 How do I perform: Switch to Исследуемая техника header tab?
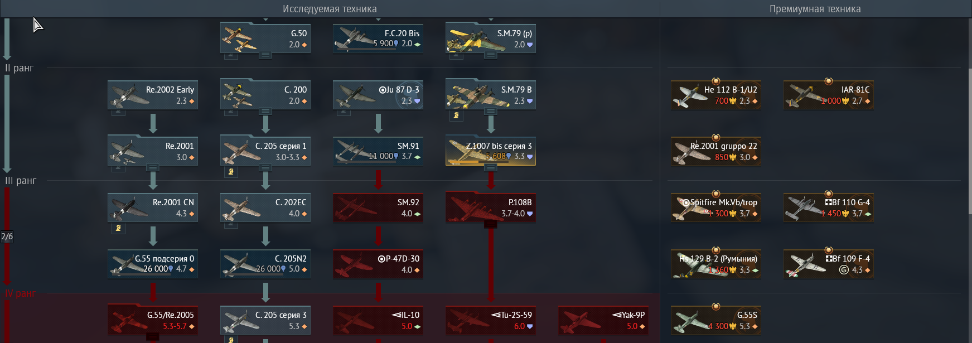coord(330,9)
